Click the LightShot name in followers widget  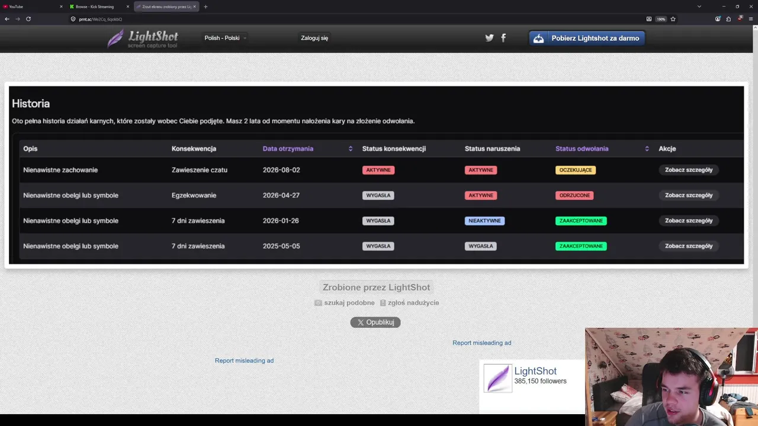click(535, 371)
